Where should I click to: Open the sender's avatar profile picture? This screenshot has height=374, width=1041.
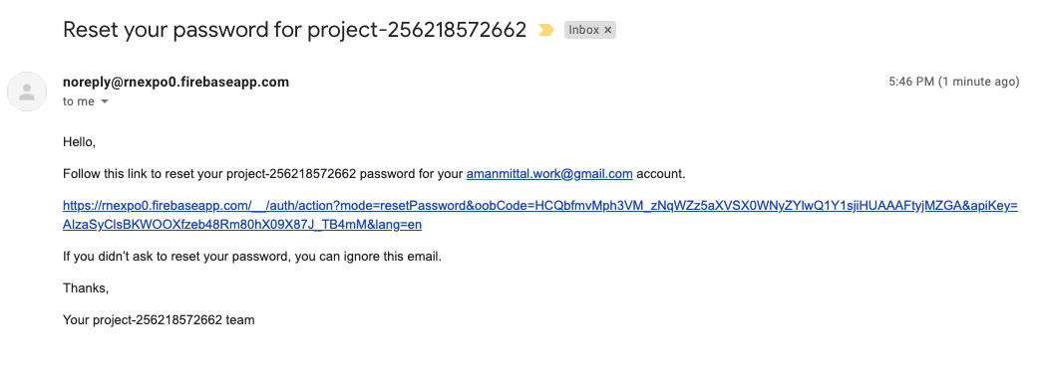27,92
